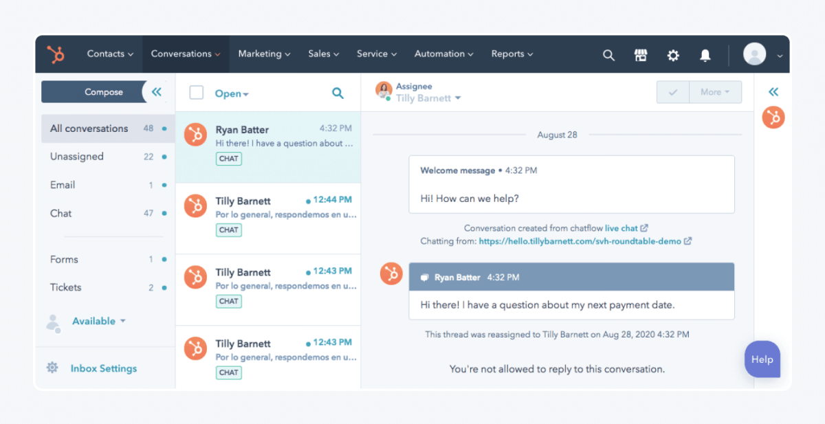Open the Available status dropdown

(99, 321)
